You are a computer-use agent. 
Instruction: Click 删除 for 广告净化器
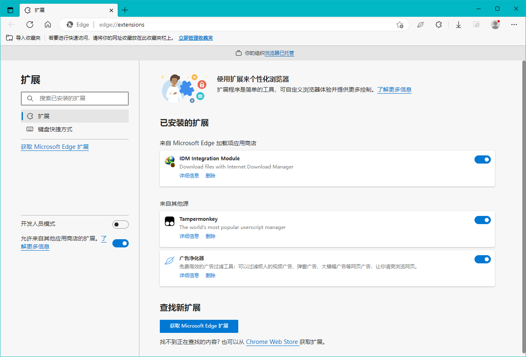point(210,276)
